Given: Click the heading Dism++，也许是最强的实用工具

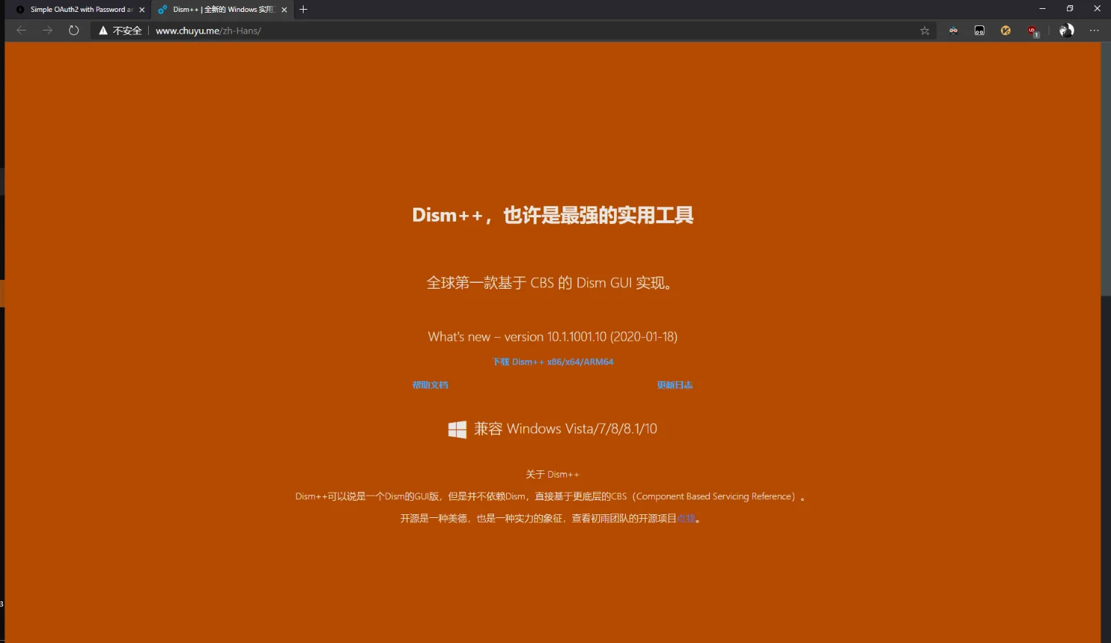Looking at the screenshot, I should 553,215.
